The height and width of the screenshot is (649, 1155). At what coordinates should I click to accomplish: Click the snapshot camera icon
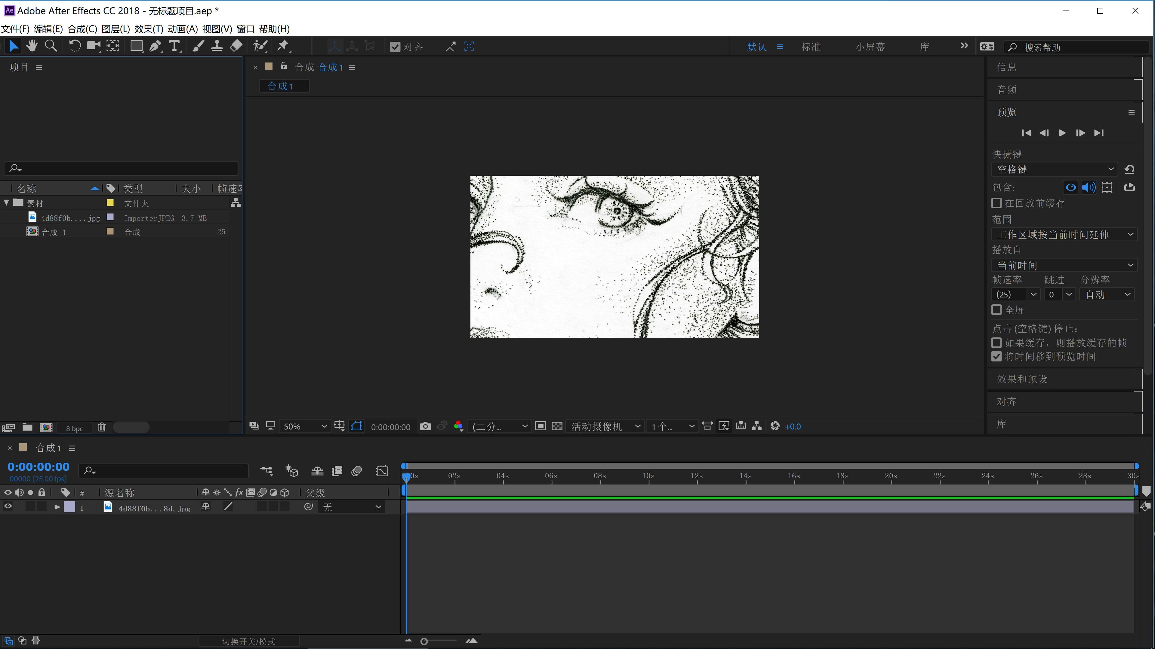pyautogui.click(x=425, y=426)
